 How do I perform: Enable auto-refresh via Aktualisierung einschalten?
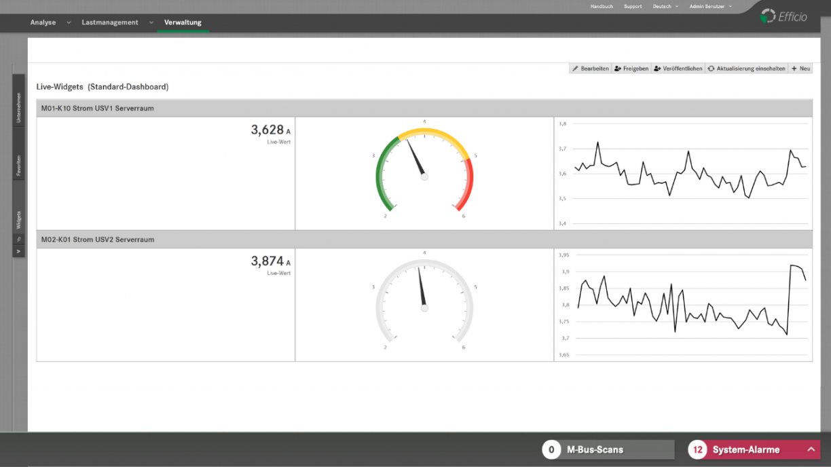coord(746,69)
